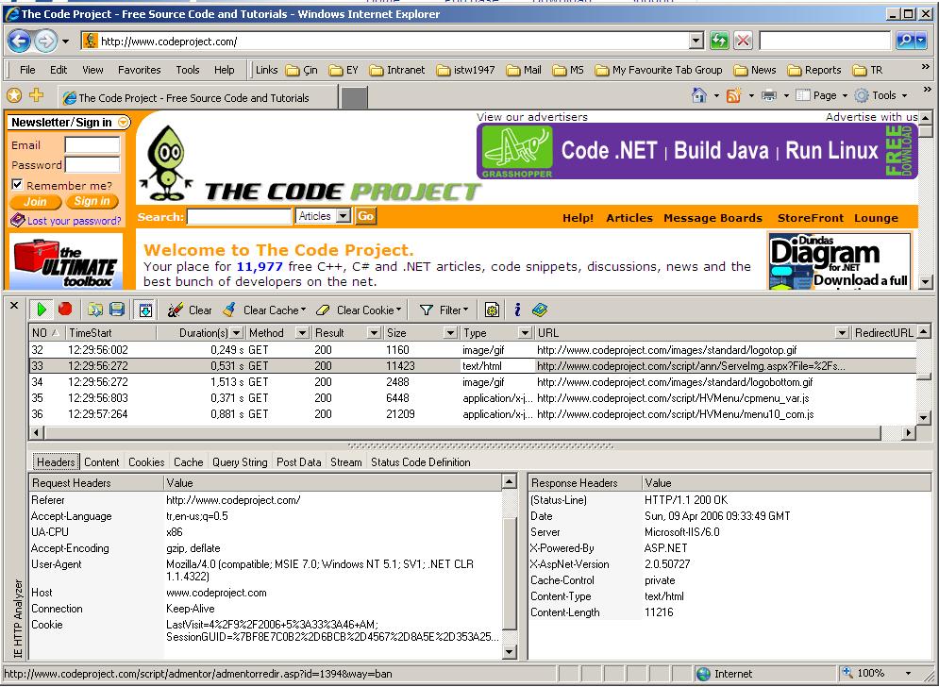This screenshot has height=687, width=939.
Task: Toggle the Remember me checkbox
Action: [17, 184]
